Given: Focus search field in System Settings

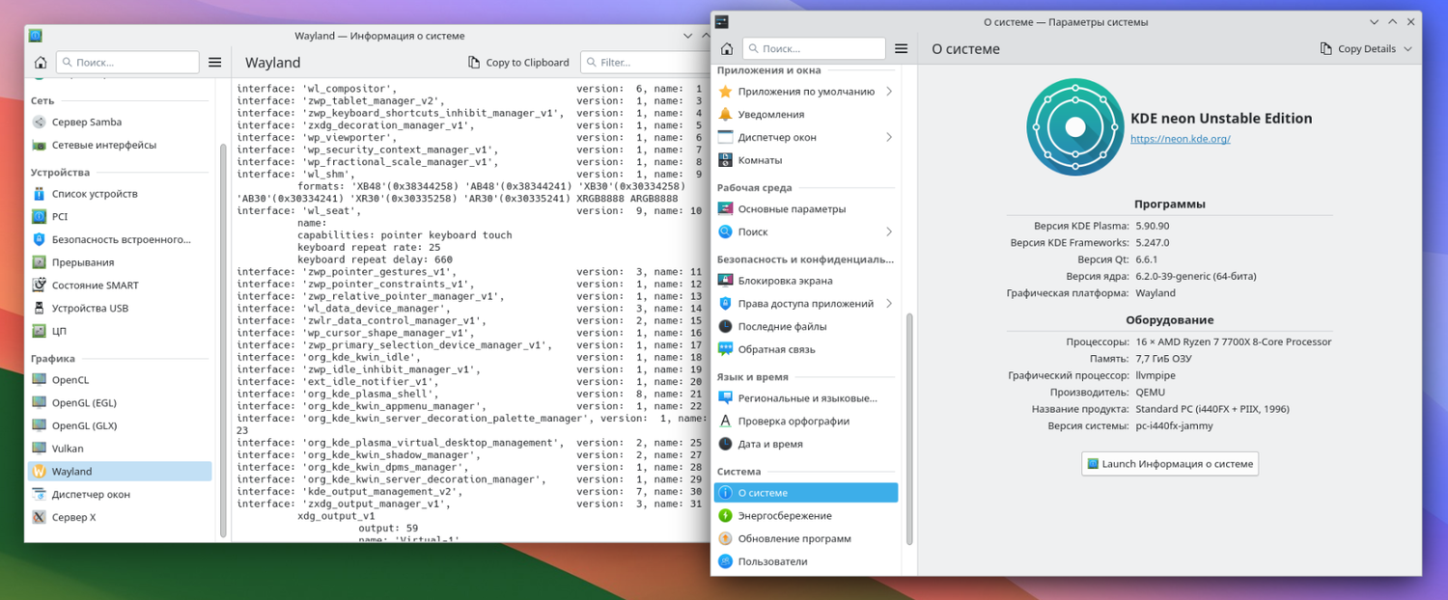Looking at the screenshot, I should coord(814,48).
